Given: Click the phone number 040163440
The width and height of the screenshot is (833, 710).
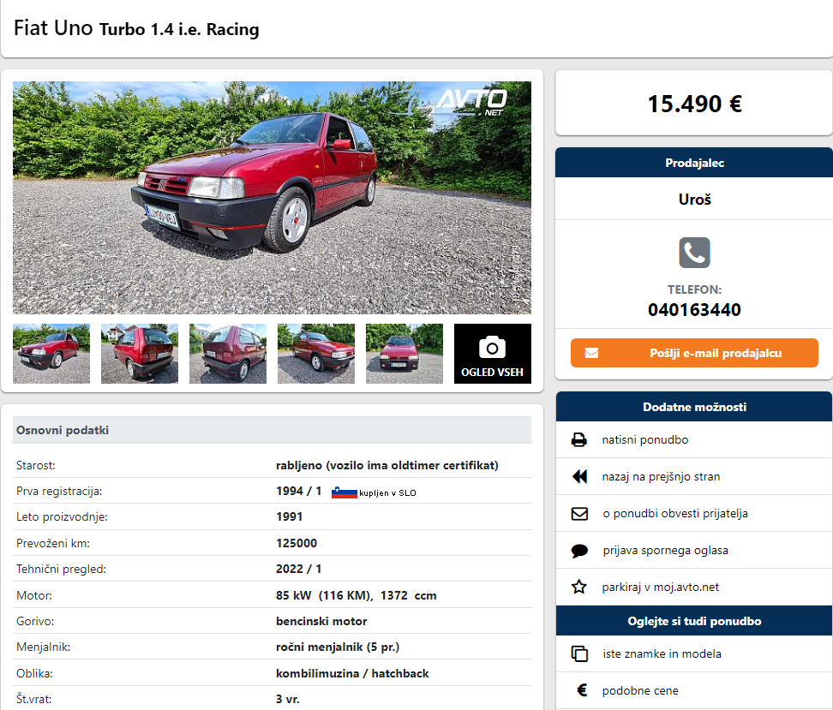Looking at the screenshot, I should tap(694, 309).
